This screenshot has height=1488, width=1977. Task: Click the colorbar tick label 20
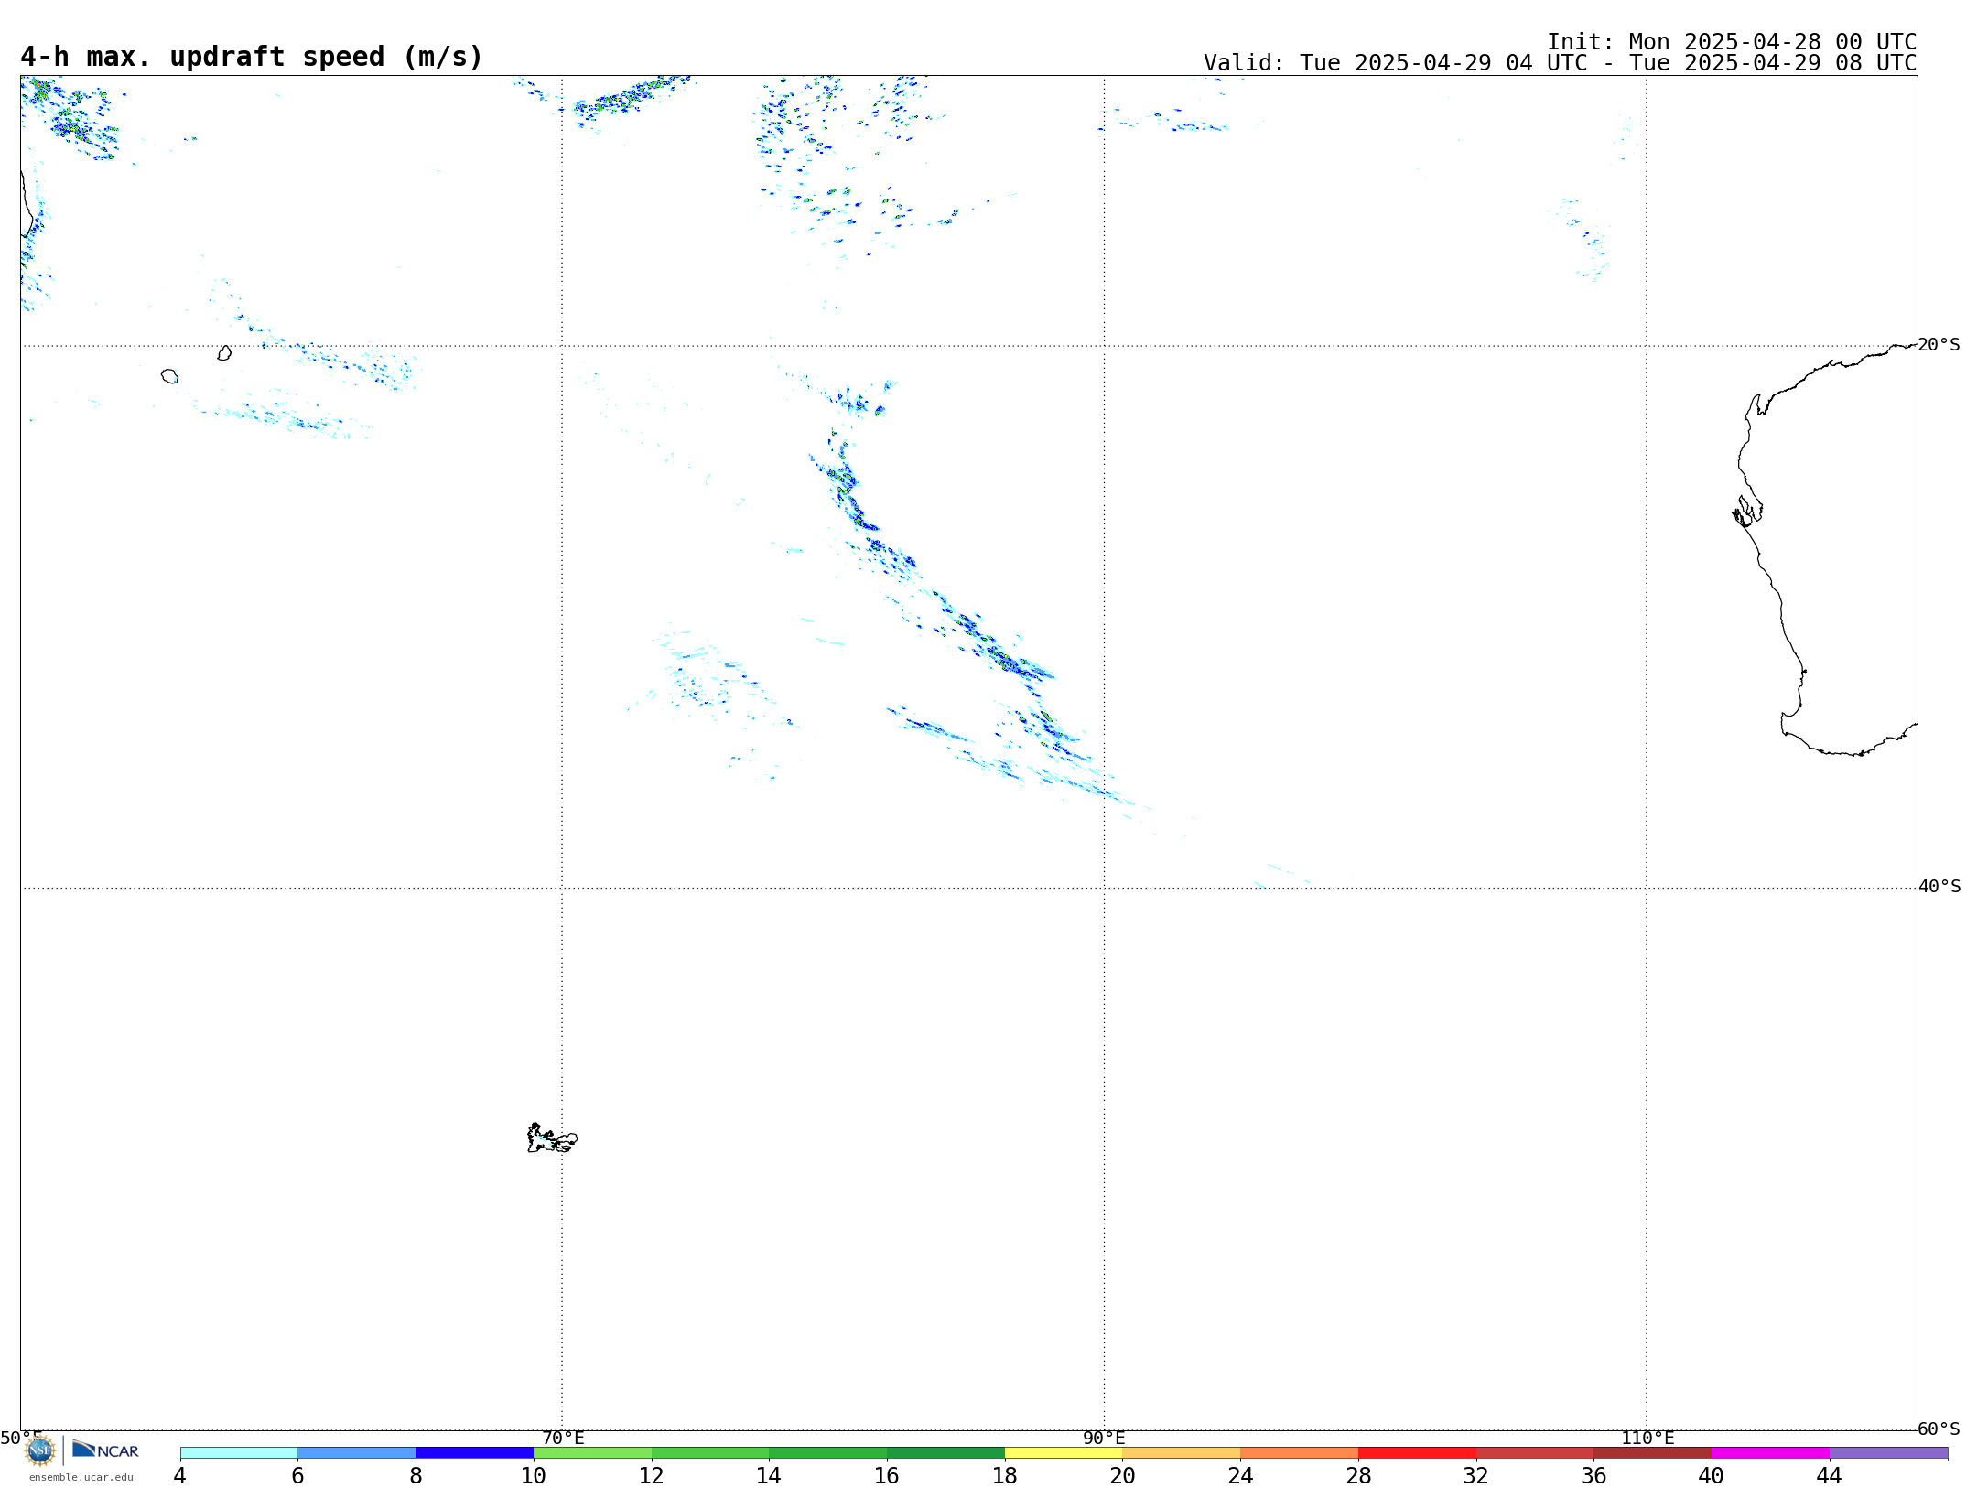(x=1123, y=1475)
